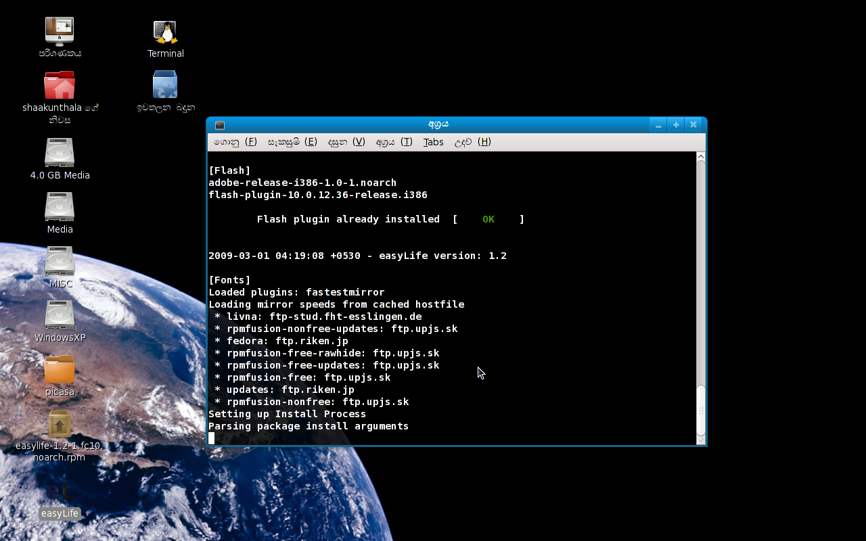Open the Tabs menu

[434, 142]
